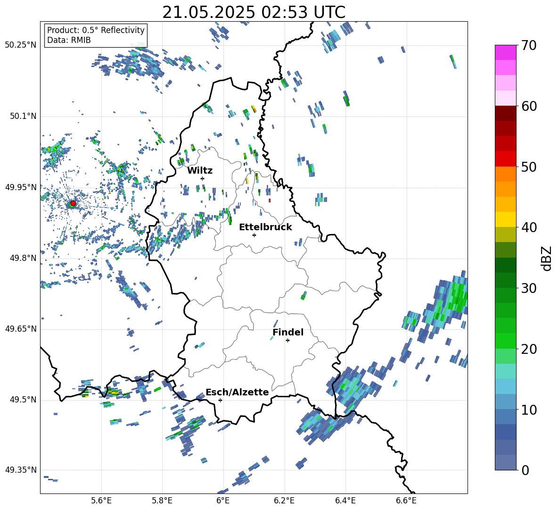Image resolution: width=558 pixels, height=510 pixels.
Task: Click the Wiltz city label
Action: pos(200,171)
